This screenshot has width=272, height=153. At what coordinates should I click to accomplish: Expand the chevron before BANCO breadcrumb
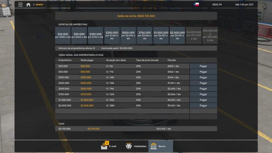click(34, 4)
